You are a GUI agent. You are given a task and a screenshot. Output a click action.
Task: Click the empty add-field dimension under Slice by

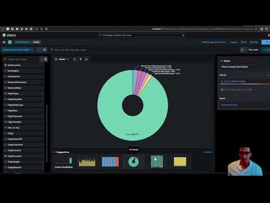(x=245, y=90)
